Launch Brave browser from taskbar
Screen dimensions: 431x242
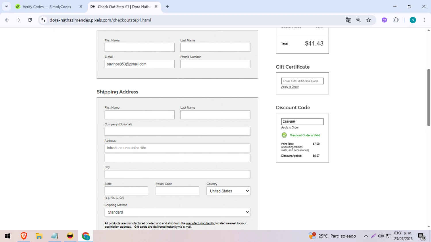point(24,236)
